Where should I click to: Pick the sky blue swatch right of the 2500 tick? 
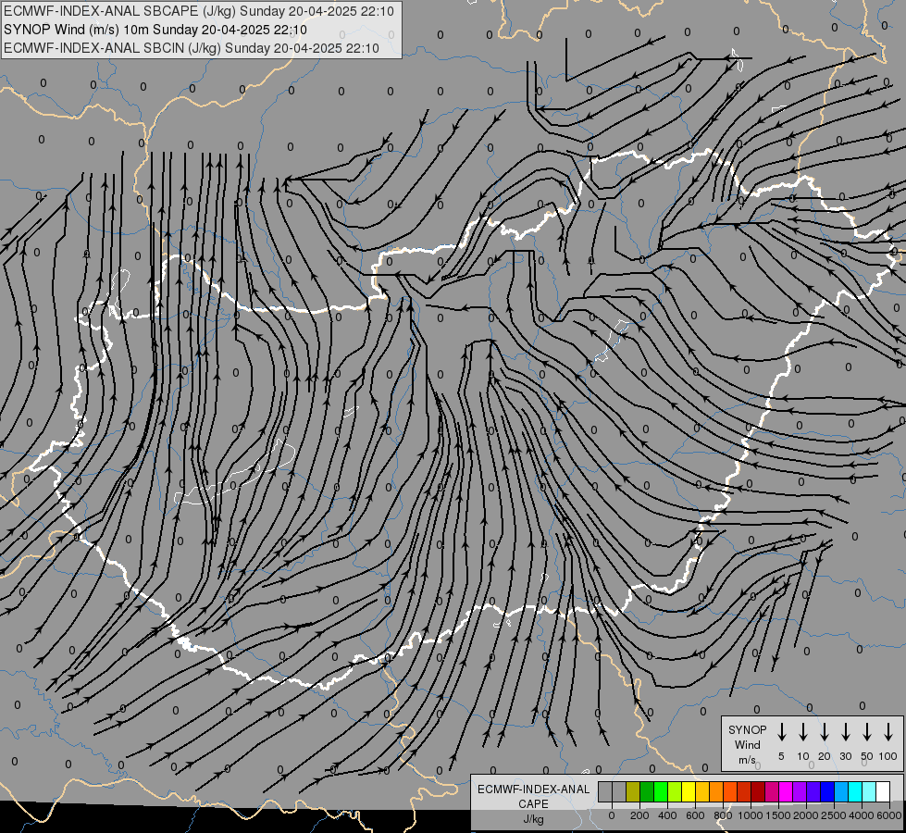[x=842, y=791]
